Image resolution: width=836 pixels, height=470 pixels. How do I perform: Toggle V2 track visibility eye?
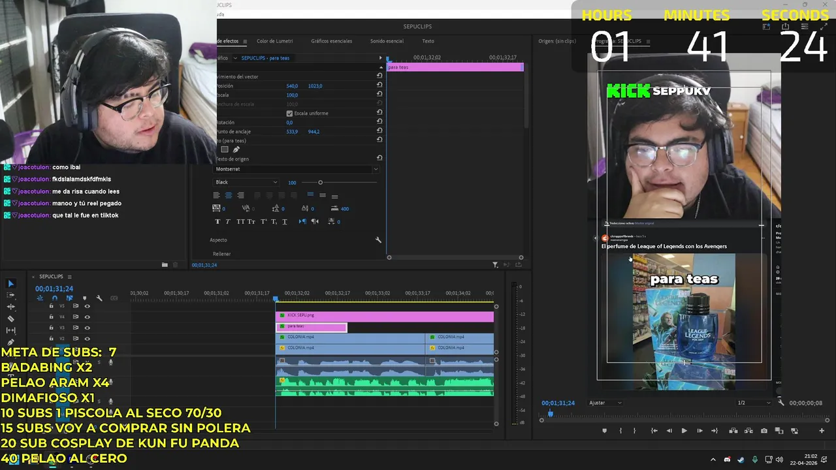tap(87, 338)
